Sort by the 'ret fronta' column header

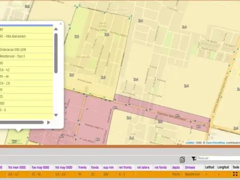pyautogui.click(x=125, y=167)
